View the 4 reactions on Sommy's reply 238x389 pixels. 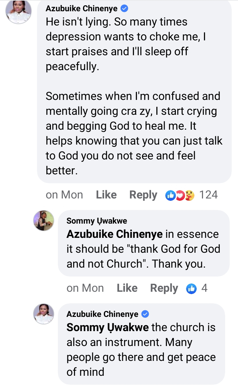[204, 288]
